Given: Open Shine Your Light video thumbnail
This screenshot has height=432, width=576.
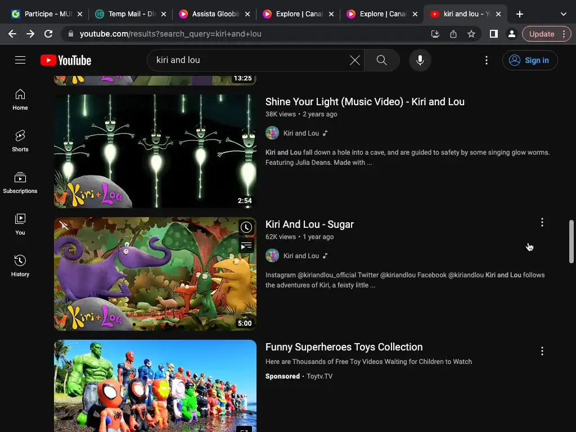Looking at the screenshot, I should pos(155,151).
